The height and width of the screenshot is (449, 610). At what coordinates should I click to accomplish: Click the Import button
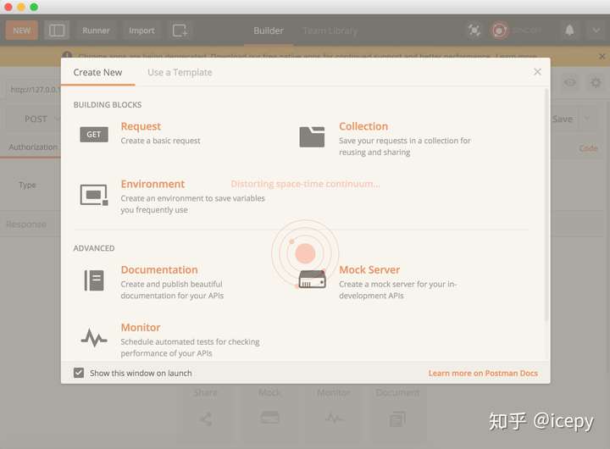141,30
